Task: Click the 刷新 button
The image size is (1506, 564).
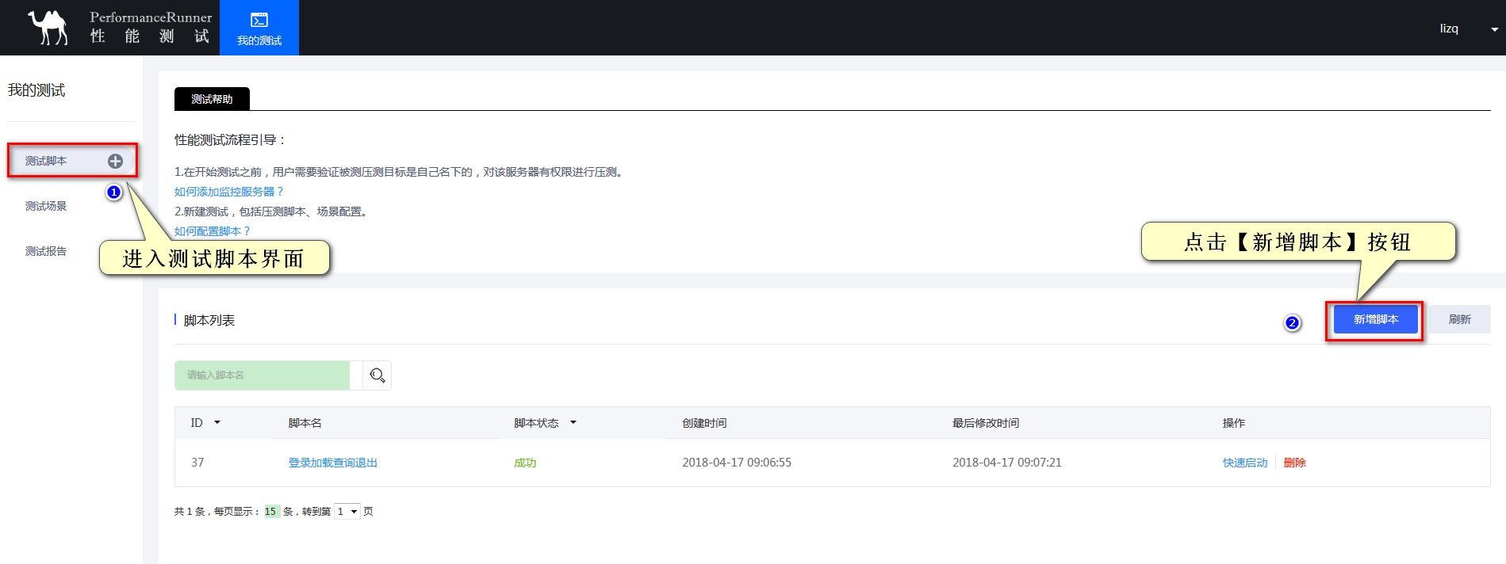Action: point(1459,319)
